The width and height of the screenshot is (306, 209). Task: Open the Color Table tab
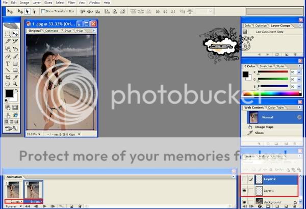pyautogui.click(x=277, y=107)
